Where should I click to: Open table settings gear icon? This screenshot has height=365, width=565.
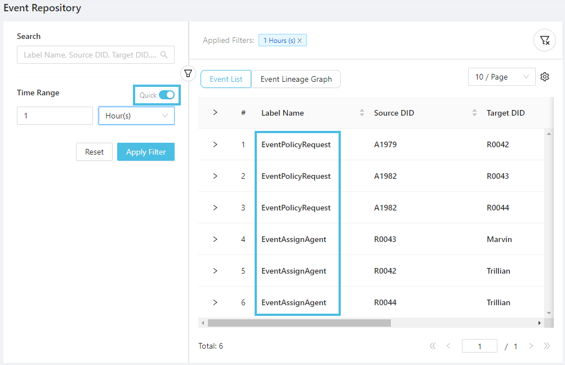pyautogui.click(x=545, y=77)
